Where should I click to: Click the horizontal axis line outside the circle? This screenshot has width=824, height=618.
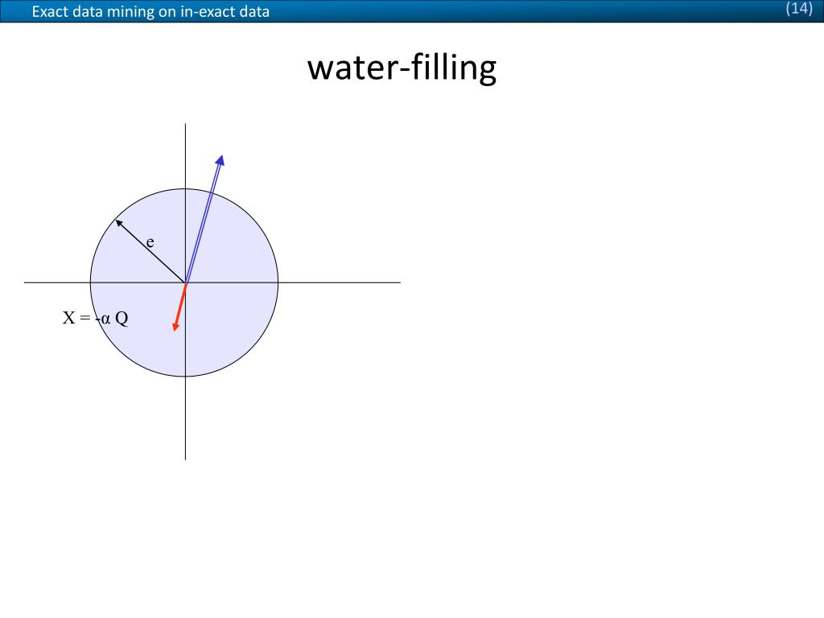pos(339,282)
